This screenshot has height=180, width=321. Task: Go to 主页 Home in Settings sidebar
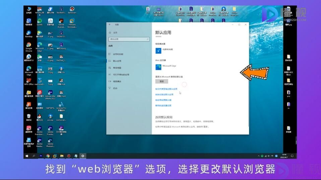click(113, 33)
